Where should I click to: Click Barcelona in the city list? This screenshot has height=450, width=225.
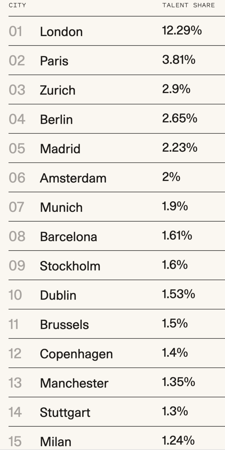69,237
